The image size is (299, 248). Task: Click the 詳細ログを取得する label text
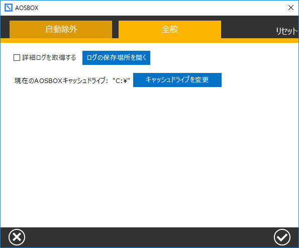pos(49,58)
